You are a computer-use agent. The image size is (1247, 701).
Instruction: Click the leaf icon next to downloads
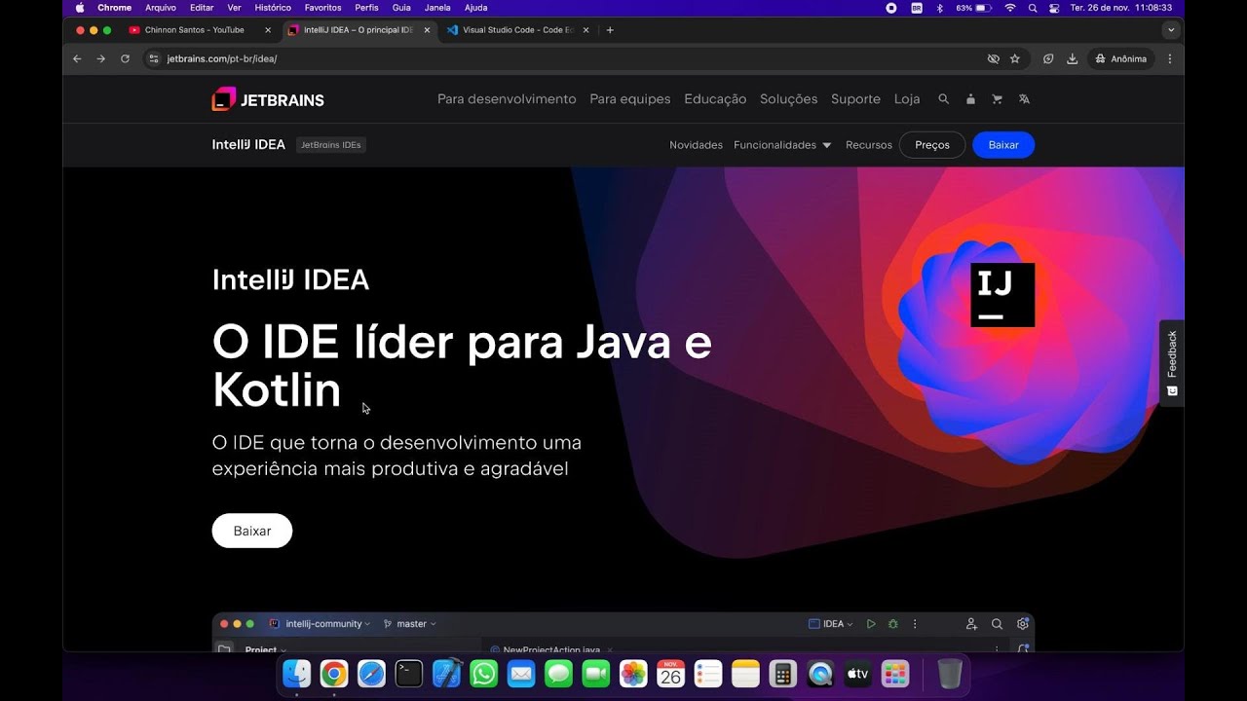click(1048, 58)
